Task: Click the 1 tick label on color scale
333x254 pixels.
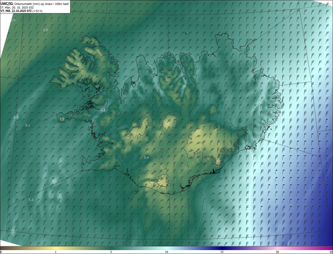Action: tap(56, 252)
